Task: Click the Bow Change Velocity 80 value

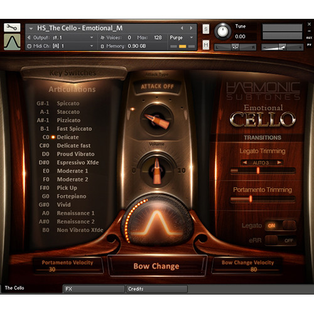Action: point(254,269)
